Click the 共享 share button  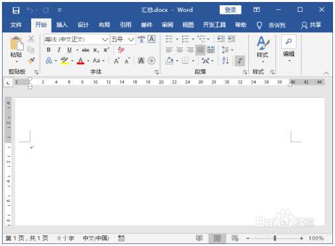point(311,25)
